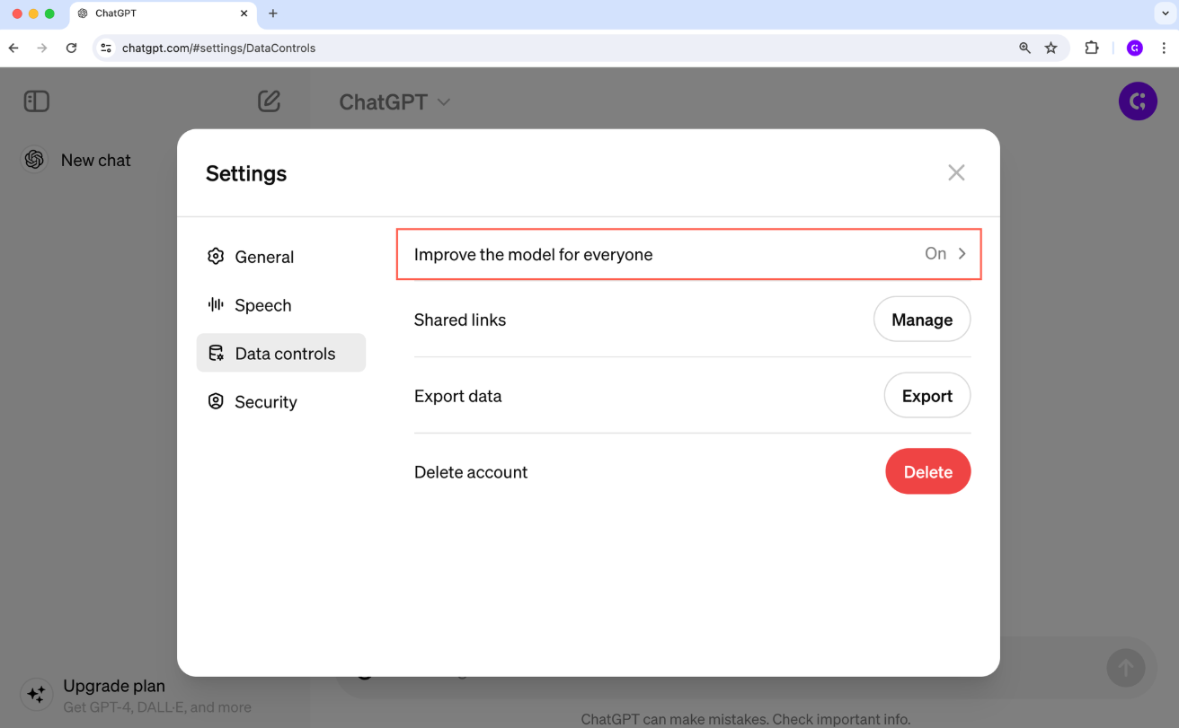
Task: Start a new chat with compose icon
Action: (269, 101)
